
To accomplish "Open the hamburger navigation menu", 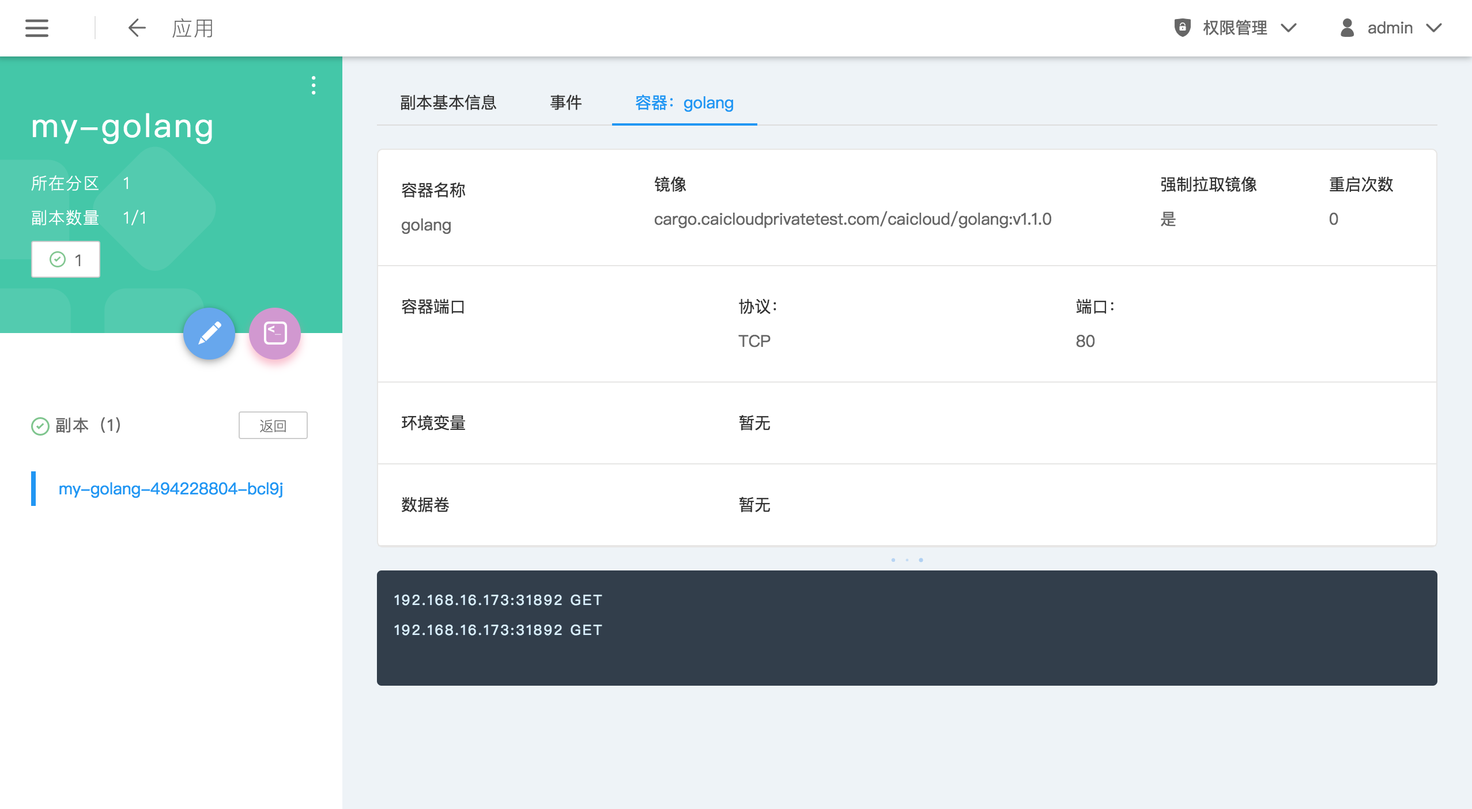I will pos(37,28).
